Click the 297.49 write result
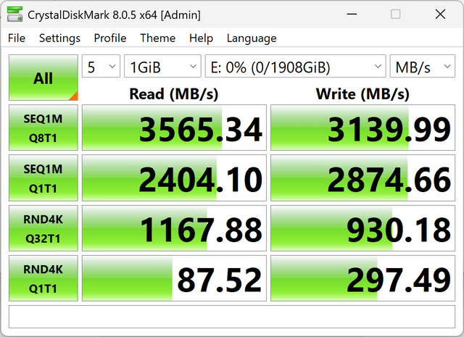Screen dimensions: 464x337 [x=362, y=278]
